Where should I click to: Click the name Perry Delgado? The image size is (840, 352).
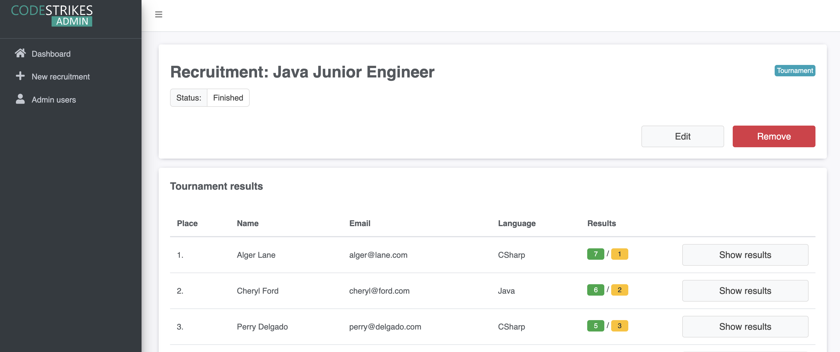tap(262, 326)
